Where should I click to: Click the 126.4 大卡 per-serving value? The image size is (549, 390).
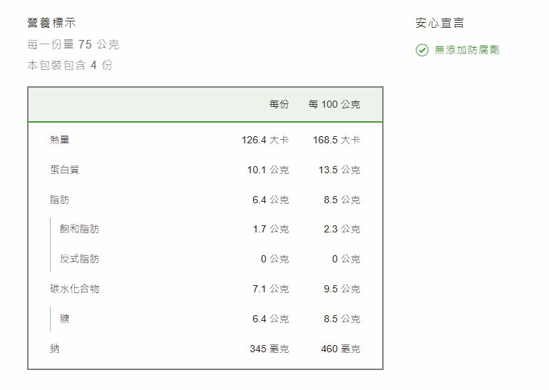pyautogui.click(x=265, y=140)
